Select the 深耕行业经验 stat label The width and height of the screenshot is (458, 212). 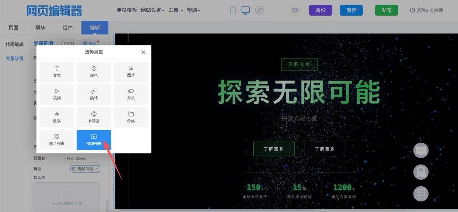pos(299,197)
